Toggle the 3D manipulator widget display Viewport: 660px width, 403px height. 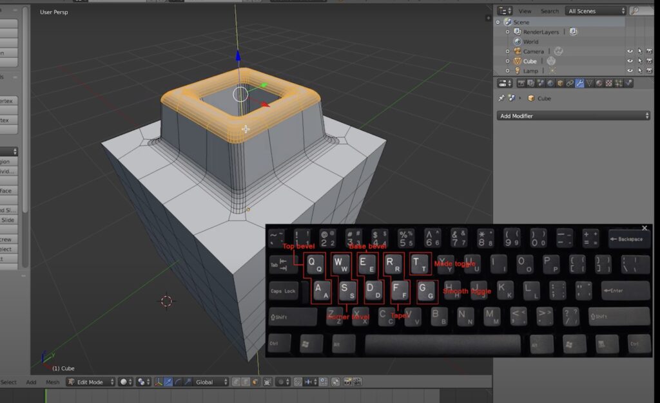[159, 382]
